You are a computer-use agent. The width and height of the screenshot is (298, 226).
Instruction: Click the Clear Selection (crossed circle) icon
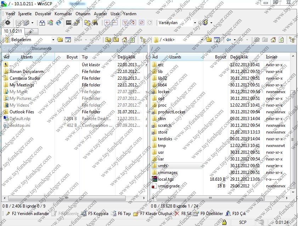click(x=142, y=23)
